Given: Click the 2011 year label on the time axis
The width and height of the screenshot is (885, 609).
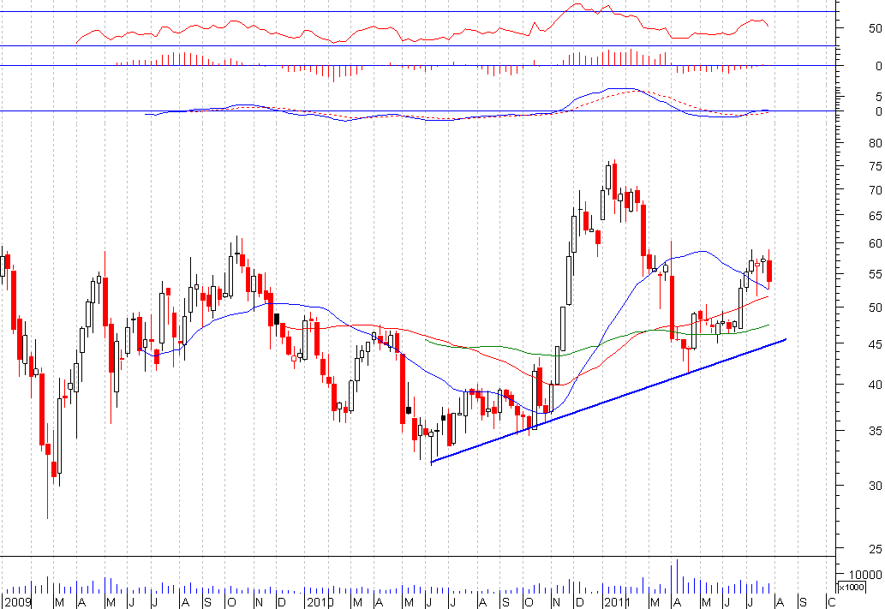Looking at the screenshot, I should (617, 602).
